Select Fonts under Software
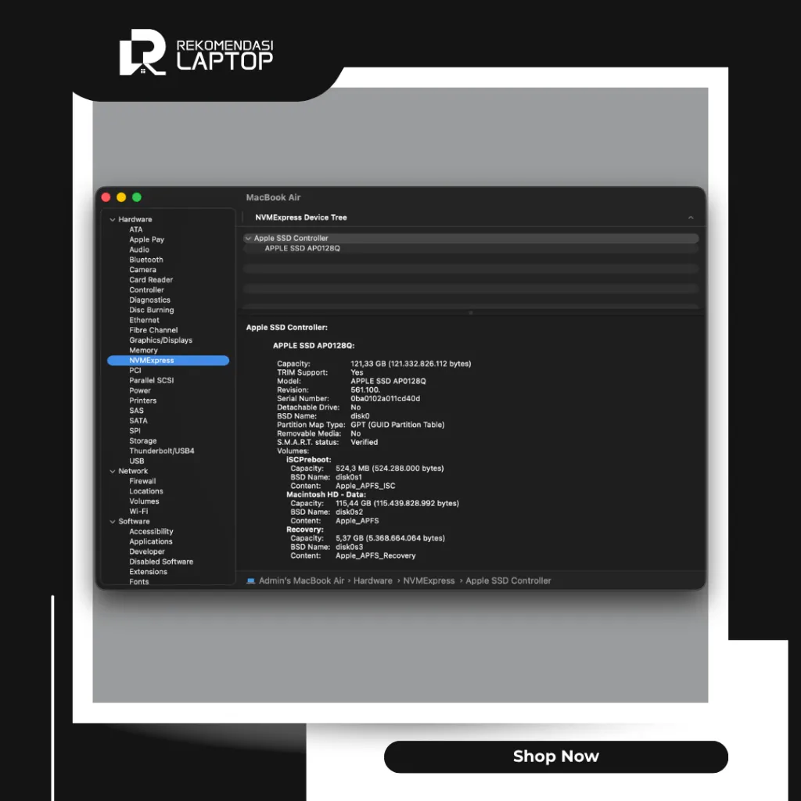The image size is (801, 801). pos(139,582)
